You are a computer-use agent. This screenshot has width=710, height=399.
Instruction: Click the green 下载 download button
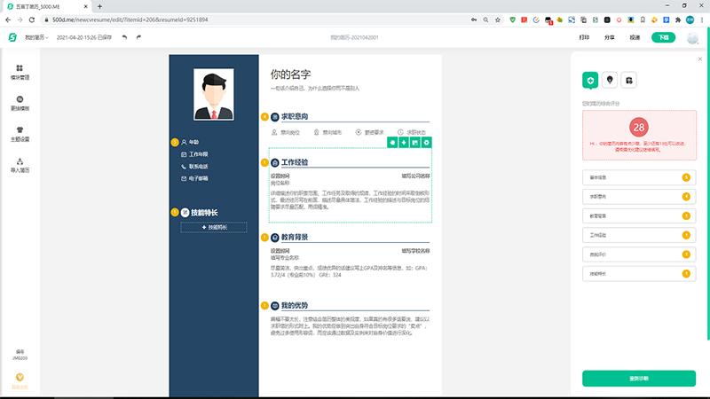coord(662,37)
